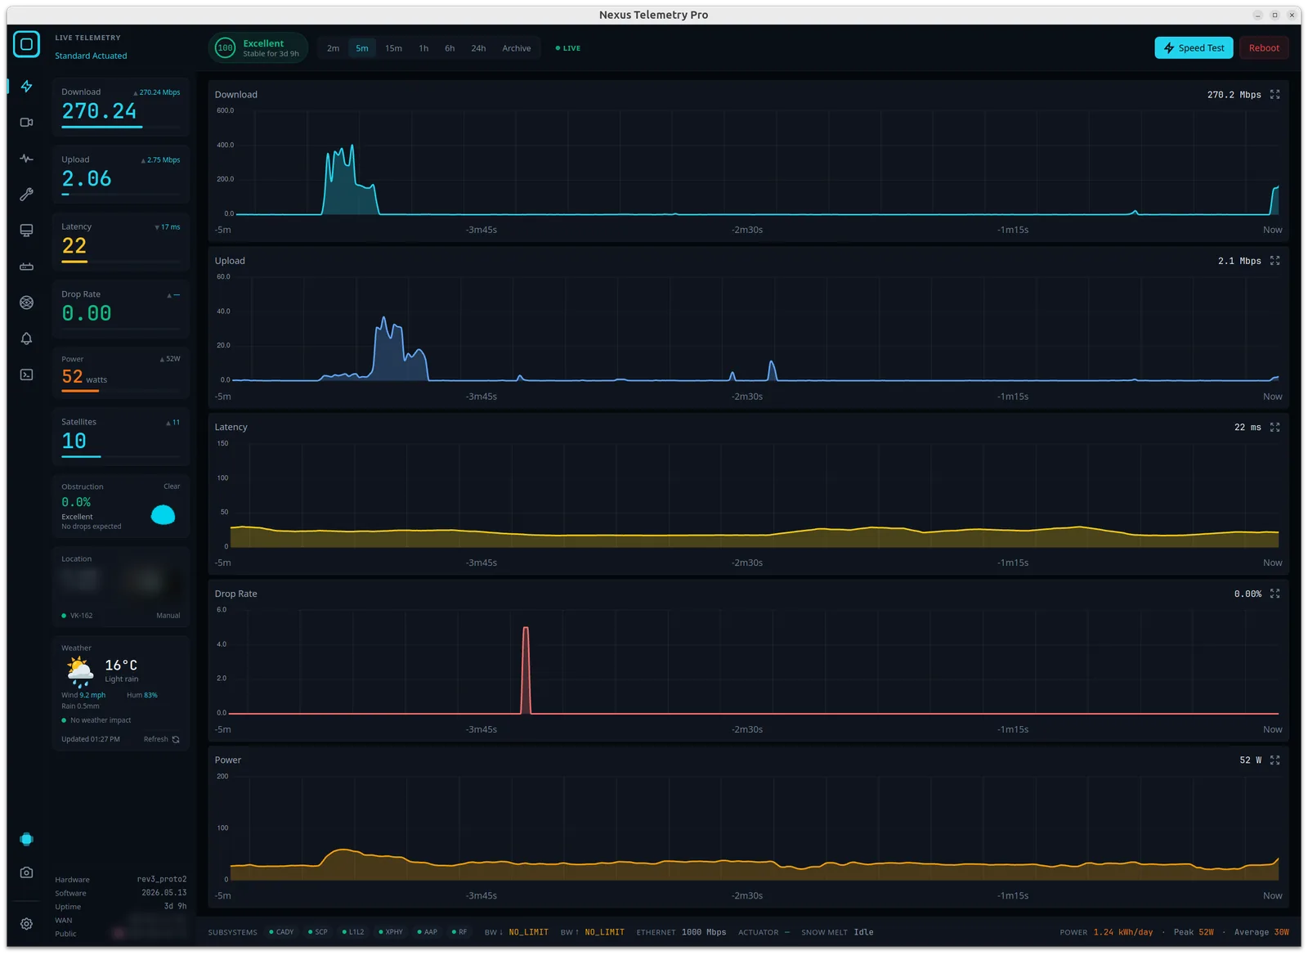Click the cyan status indicator sidebar icon

tap(26, 839)
